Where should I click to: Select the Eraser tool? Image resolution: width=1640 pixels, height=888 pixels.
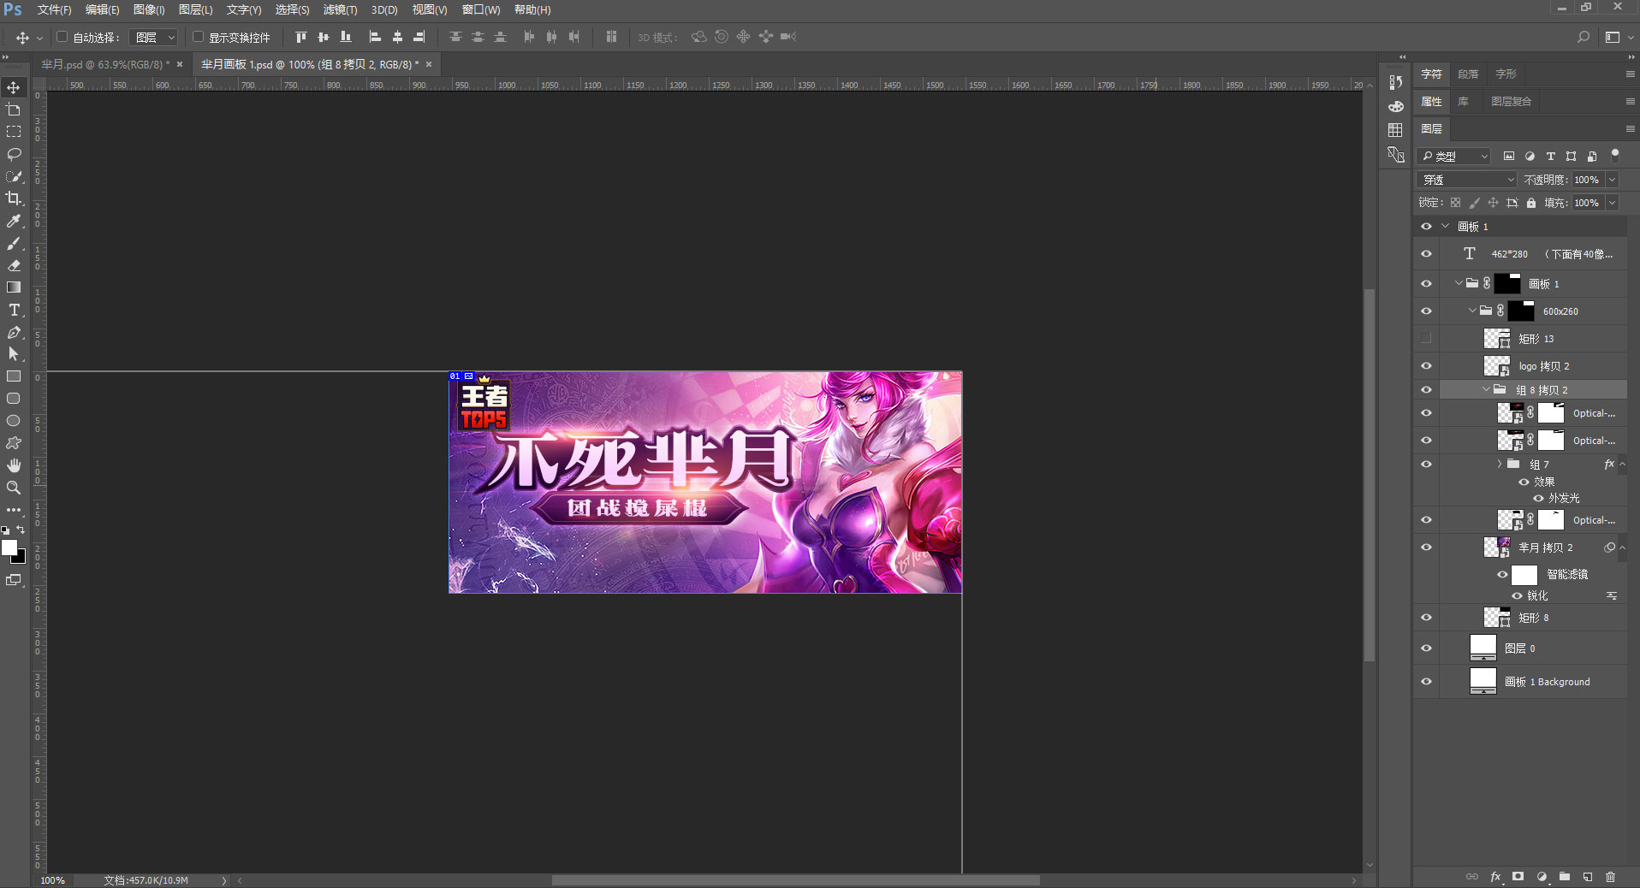[14, 265]
